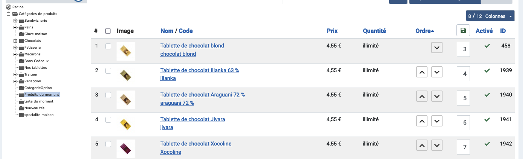Toggle activated checkmark for product 458

tap(487, 46)
